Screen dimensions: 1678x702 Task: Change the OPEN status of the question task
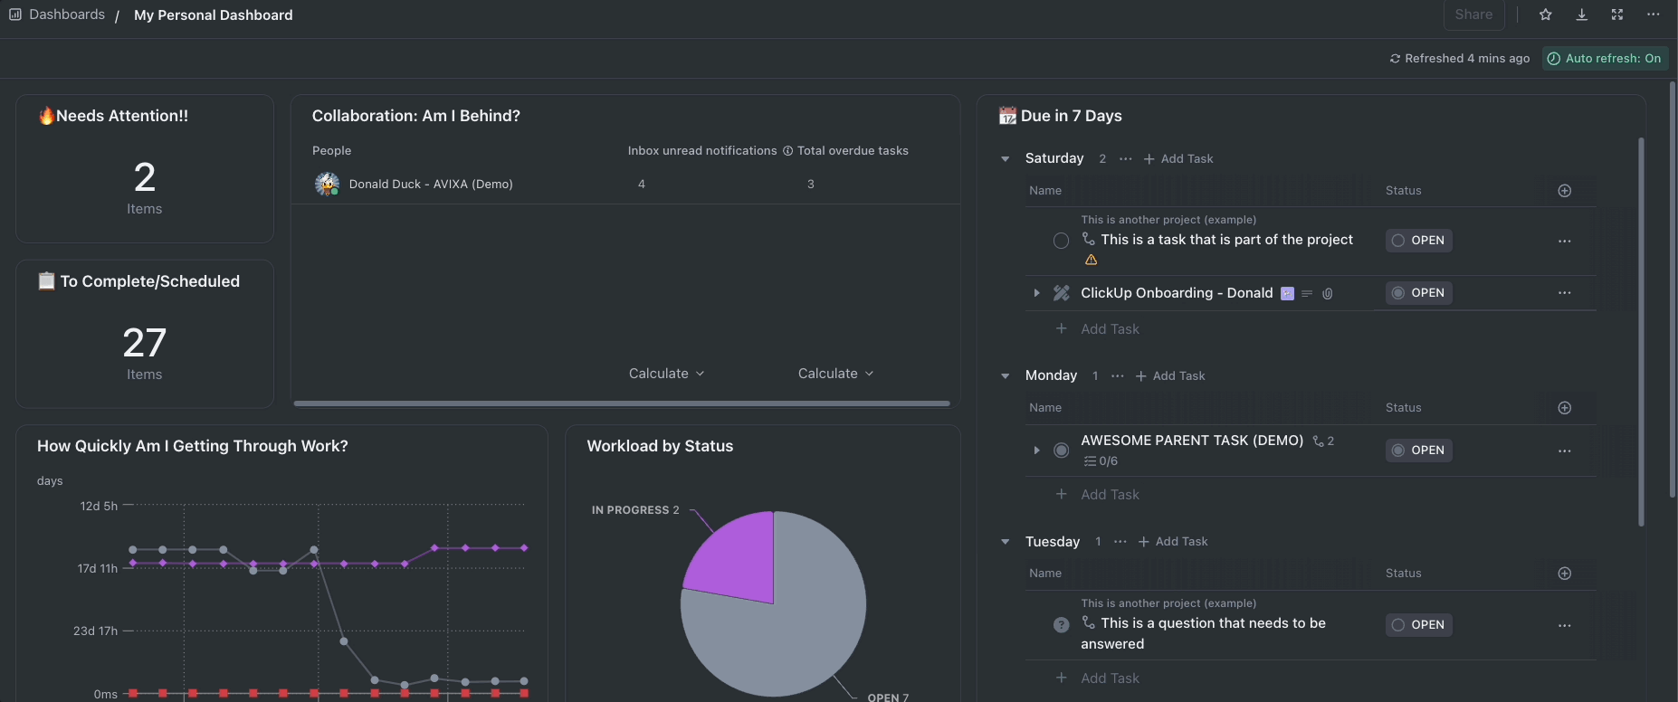(x=1419, y=625)
